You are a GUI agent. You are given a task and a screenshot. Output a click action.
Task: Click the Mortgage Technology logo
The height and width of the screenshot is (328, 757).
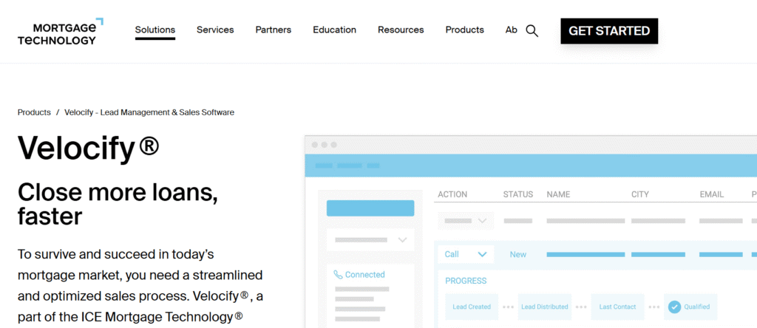pos(61,32)
